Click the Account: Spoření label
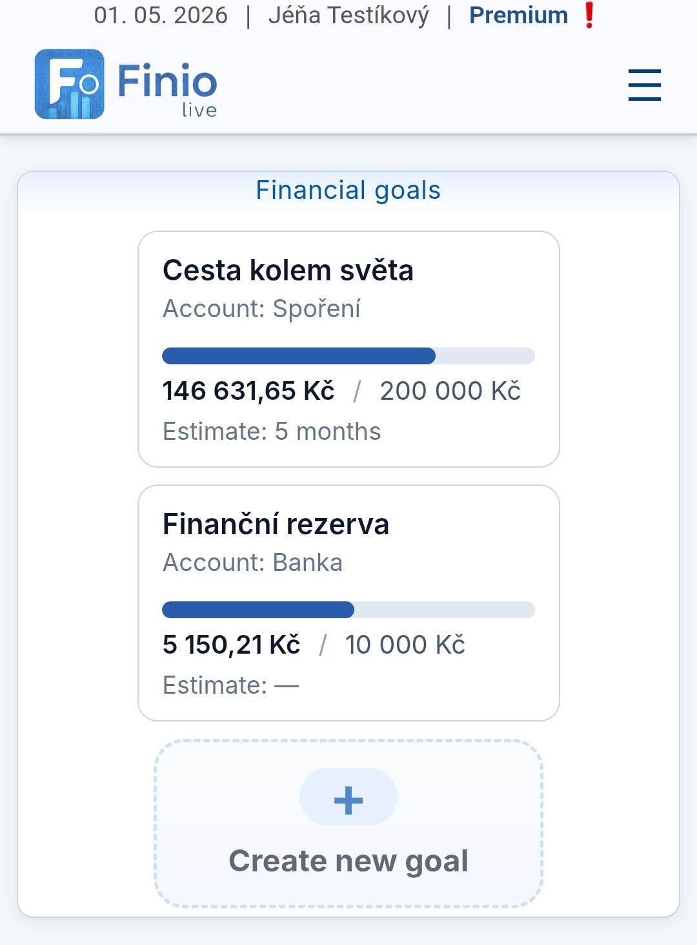Screen dimensions: 697x945 point(261,309)
